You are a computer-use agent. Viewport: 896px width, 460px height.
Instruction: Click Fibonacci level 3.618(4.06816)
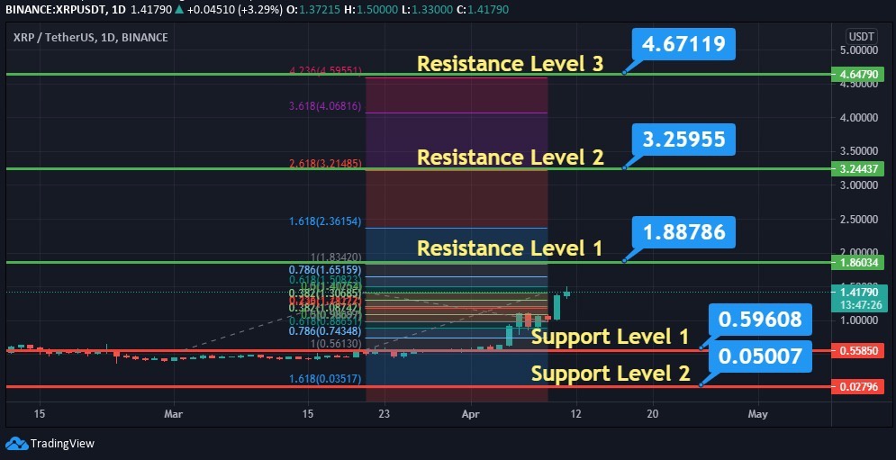(325, 107)
